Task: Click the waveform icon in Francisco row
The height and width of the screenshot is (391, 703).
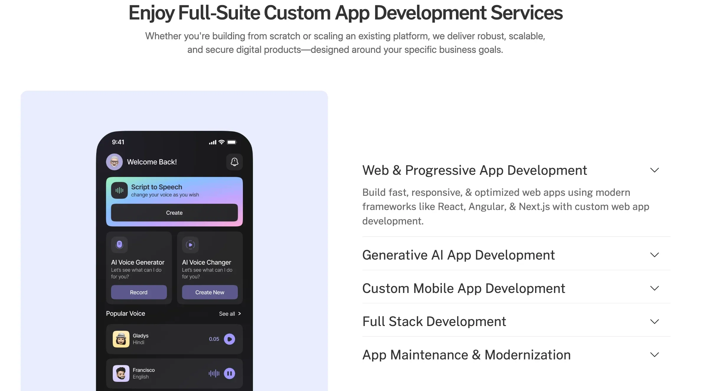Action: [214, 373]
